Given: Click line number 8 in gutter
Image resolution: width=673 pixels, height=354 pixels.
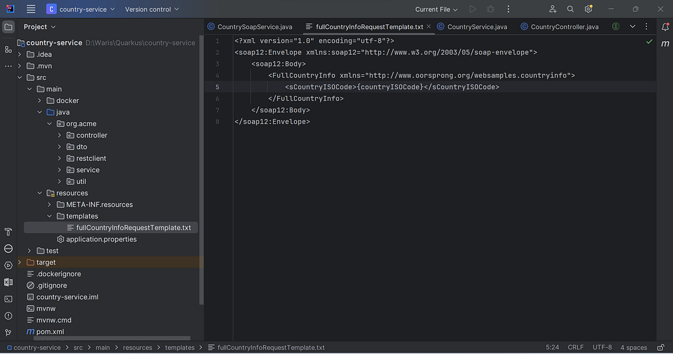Looking at the screenshot, I should coord(218,122).
